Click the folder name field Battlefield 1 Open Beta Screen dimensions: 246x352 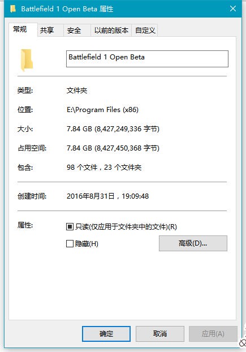pos(147,59)
